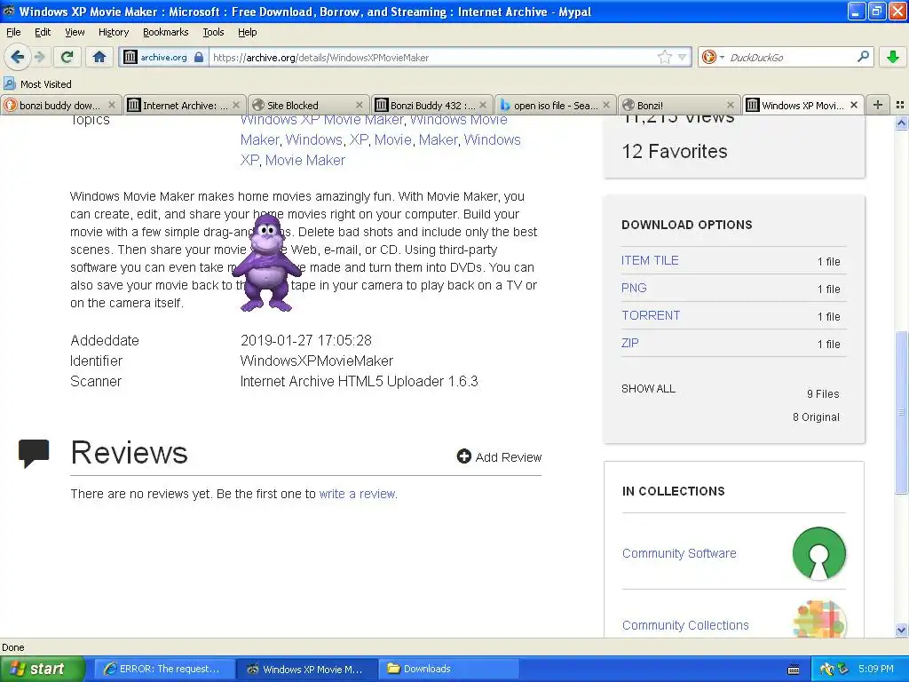Viewport: 909px width, 682px height.
Task: Click the green Community Software logo
Action: click(x=818, y=553)
